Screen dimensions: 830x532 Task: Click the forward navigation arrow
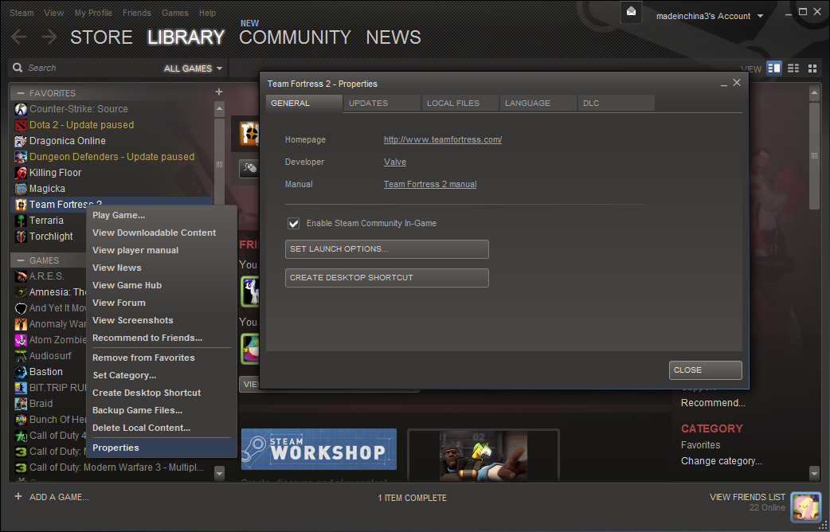(49, 37)
